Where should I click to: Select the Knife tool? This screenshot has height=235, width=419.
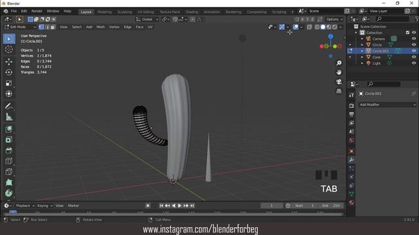9,172
